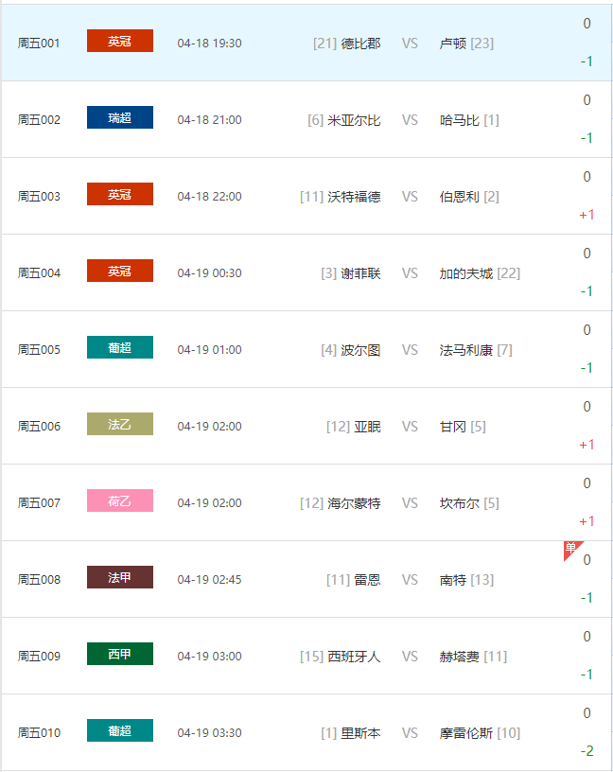This screenshot has width=613, height=772.
Task: Open the 哈马比 team link
Action: tap(460, 120)
